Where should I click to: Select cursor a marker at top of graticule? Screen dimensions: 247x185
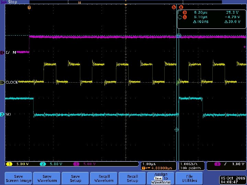tap(181, 7)
